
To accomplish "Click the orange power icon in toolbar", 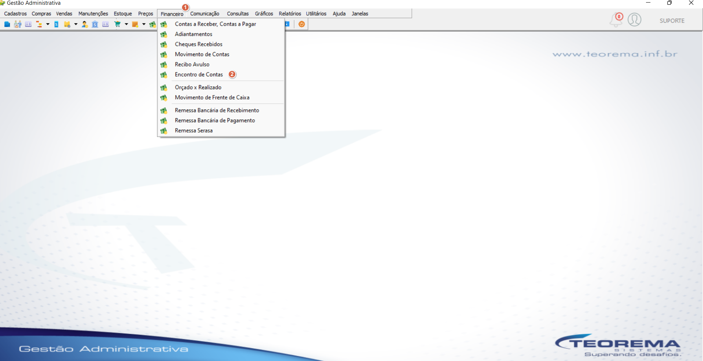I will (x=301, y=24).
